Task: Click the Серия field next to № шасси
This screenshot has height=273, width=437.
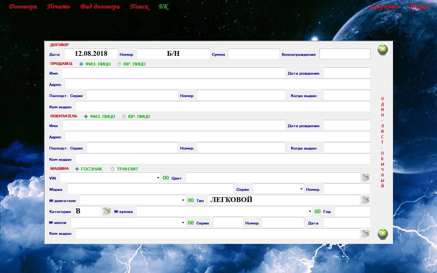Action: 228,223
